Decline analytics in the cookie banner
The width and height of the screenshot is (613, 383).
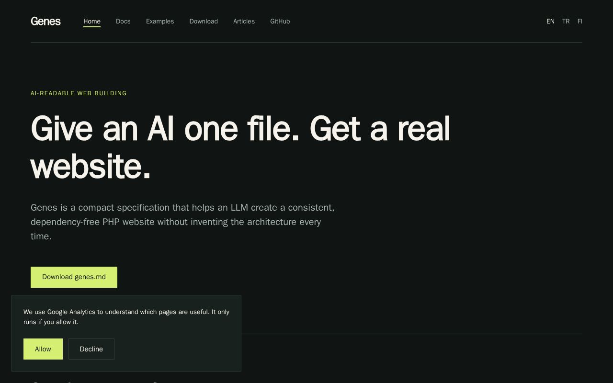pyautogui.click(x=91, y=349)
